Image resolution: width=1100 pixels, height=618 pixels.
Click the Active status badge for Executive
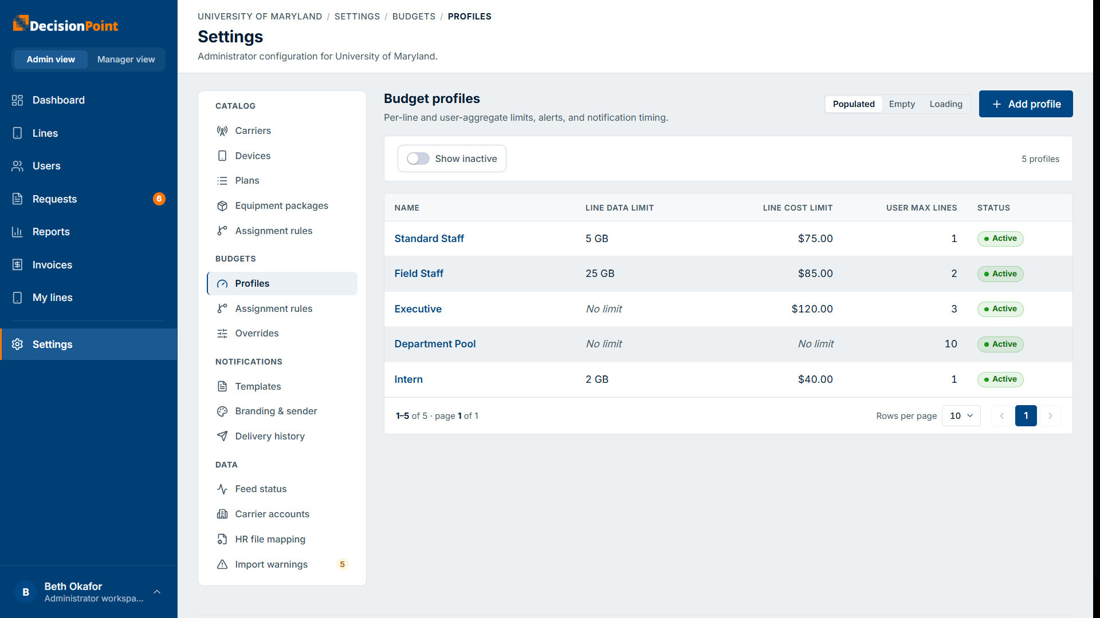pos(1000,309)
